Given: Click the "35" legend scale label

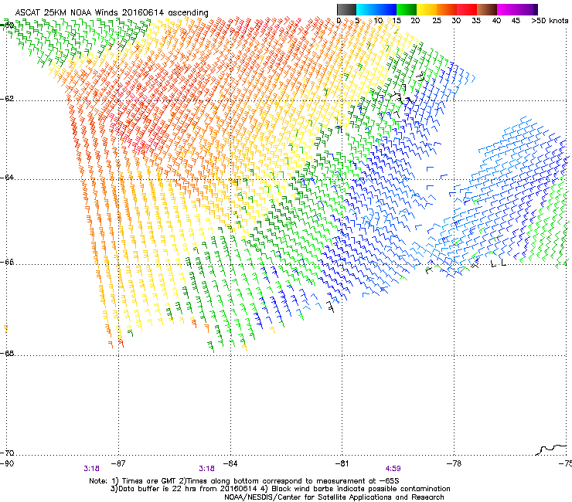Looking at the screenshot, I should 476,21.
